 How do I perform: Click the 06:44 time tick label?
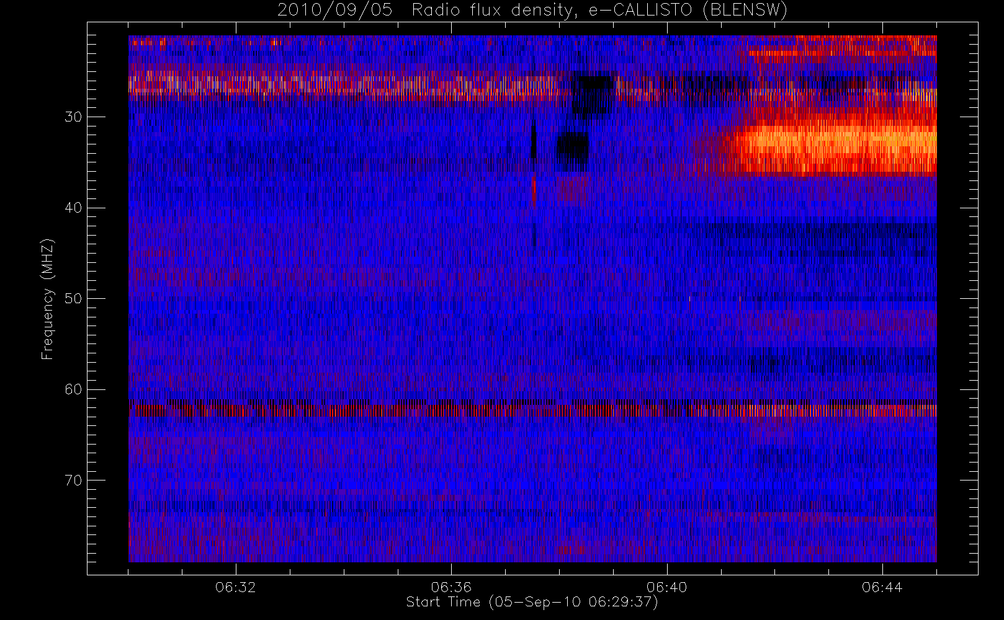(882, 587)
